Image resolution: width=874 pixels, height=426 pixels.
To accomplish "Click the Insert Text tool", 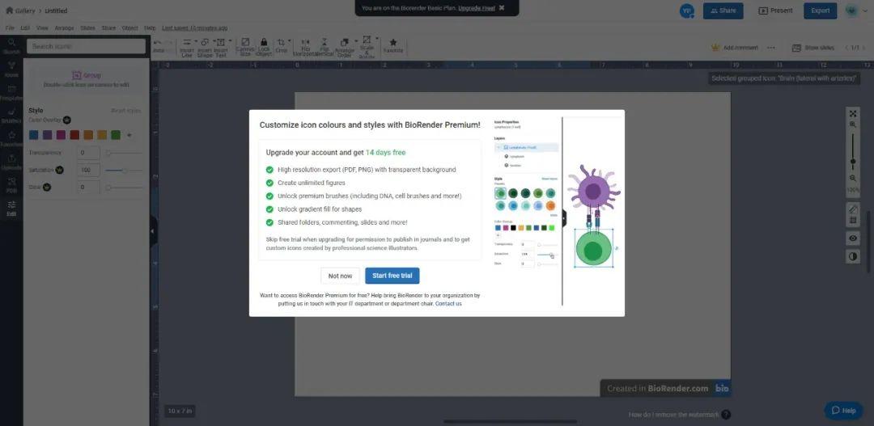I will point(221,48).
